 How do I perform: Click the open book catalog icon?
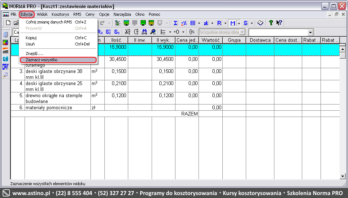[x=260, y=23]
